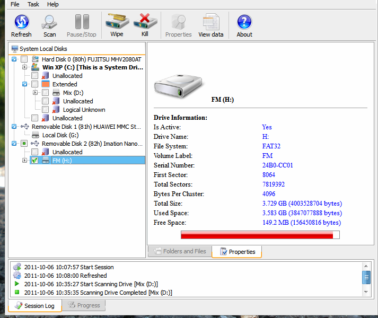
Task: Click the Hard Disk 0 drive icon
Action: click(35, 59)
